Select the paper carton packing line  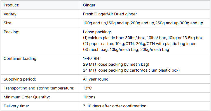[x=139, y=44]
